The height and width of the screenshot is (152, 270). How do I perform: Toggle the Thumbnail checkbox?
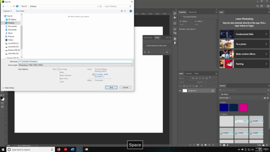point(93,80)
